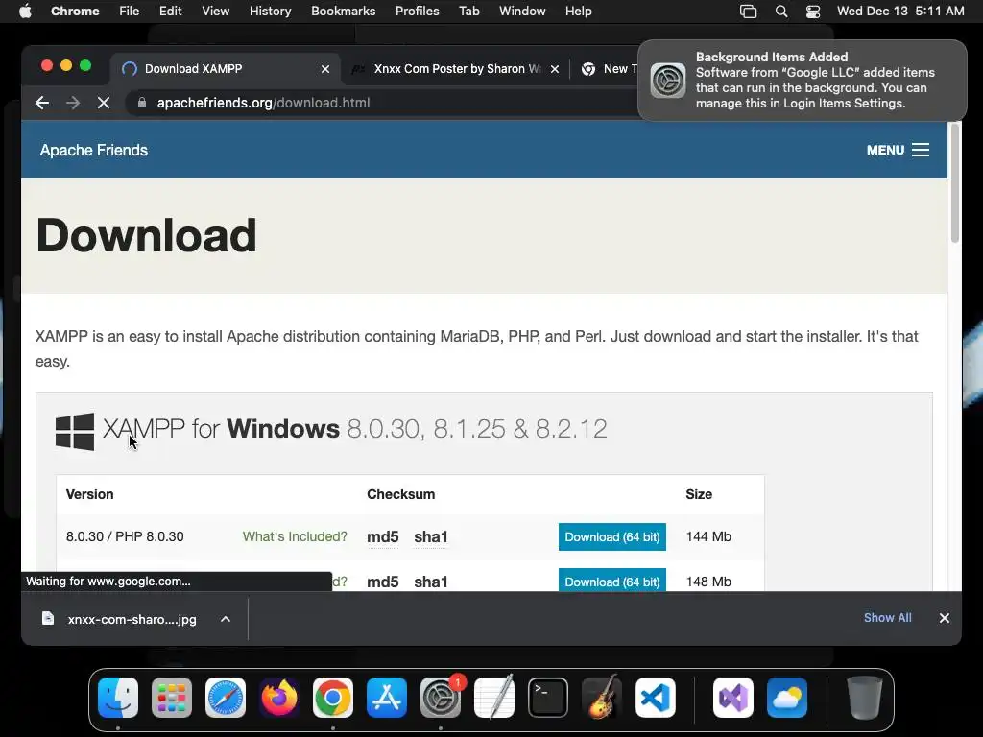Expand options for the downloaded jpg file

pos(226,619)
